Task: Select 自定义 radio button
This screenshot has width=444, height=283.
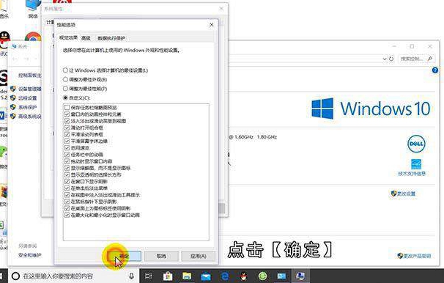Action: click(65, 98)
